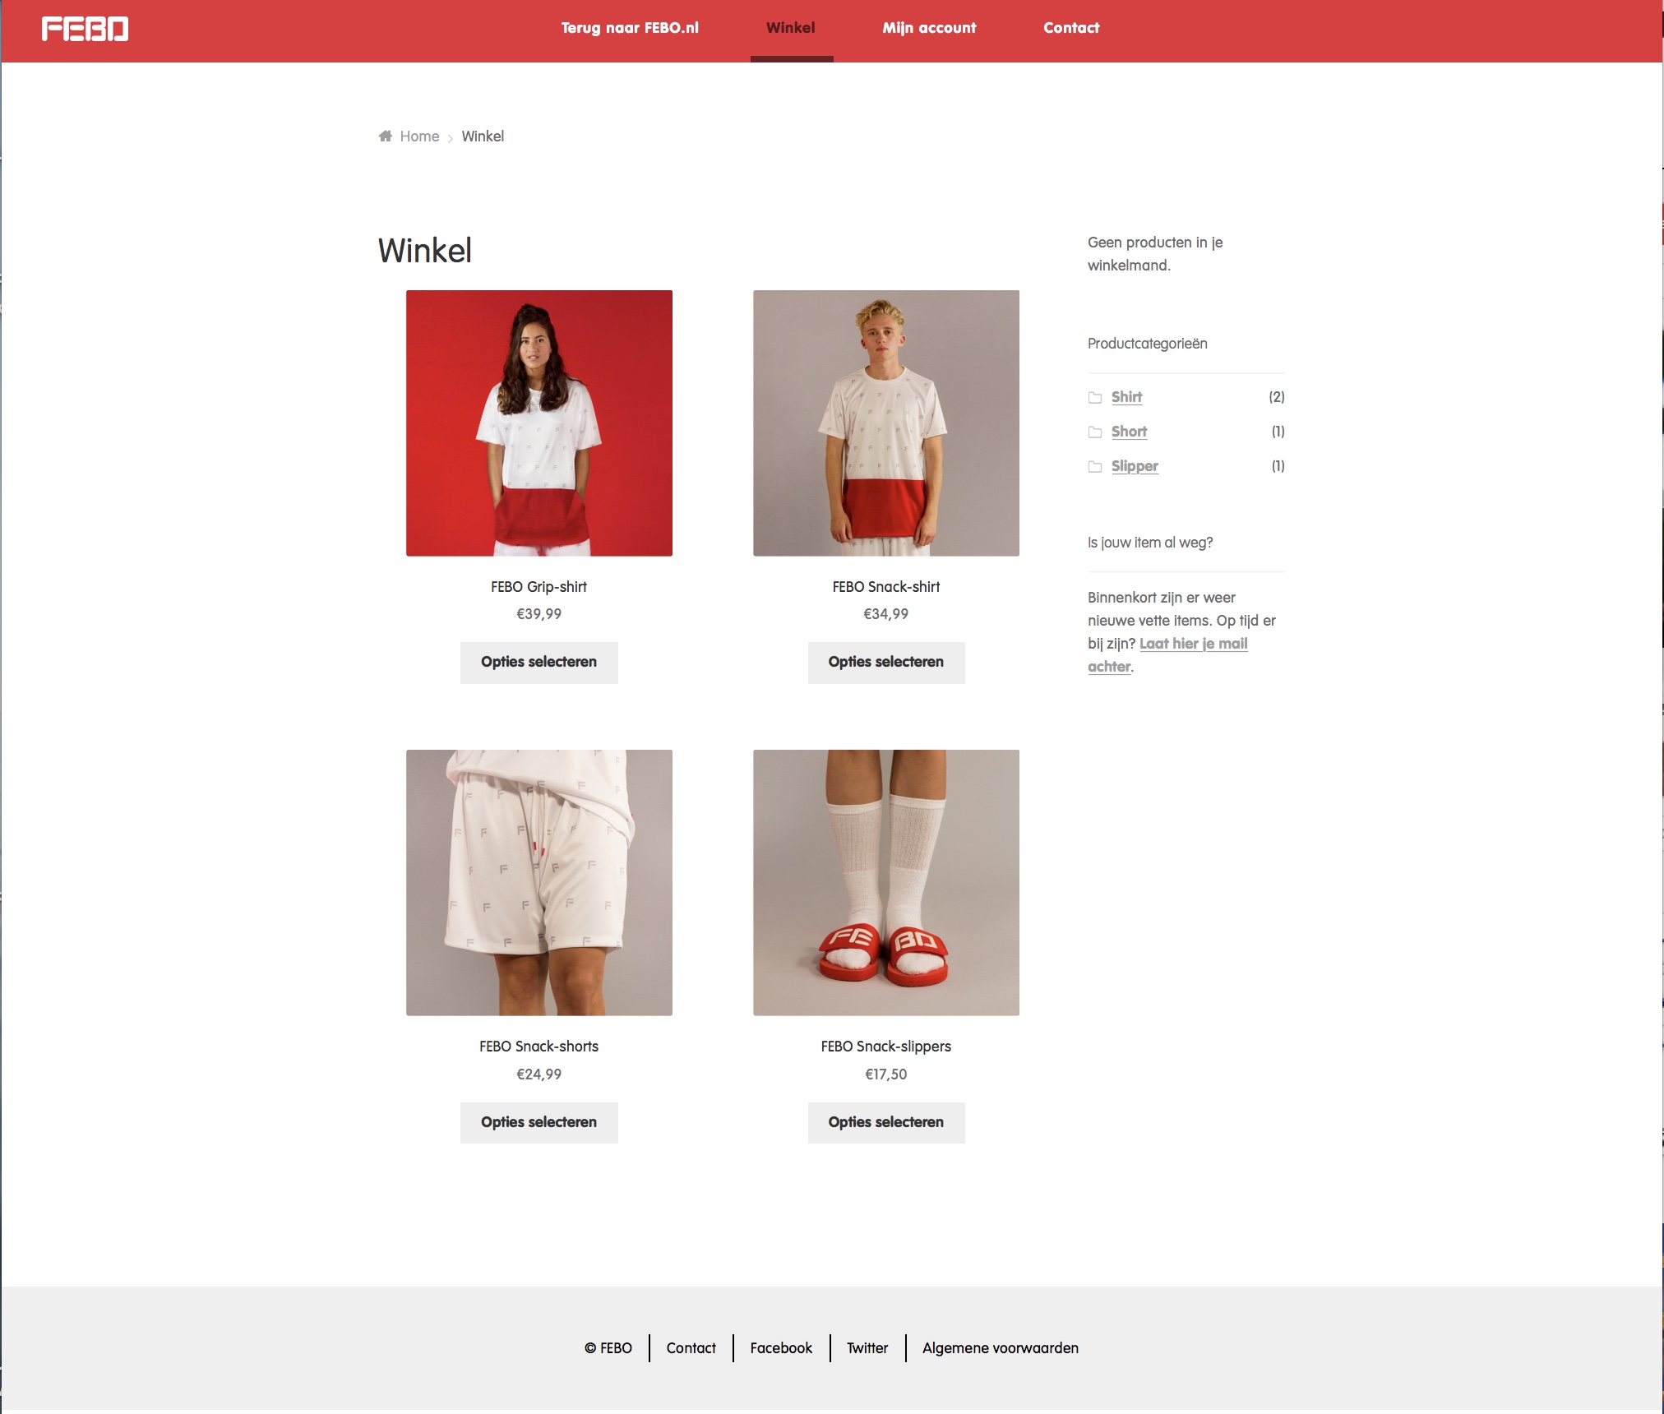Follow the Home breadcrumb link

(x=419, y=136)
